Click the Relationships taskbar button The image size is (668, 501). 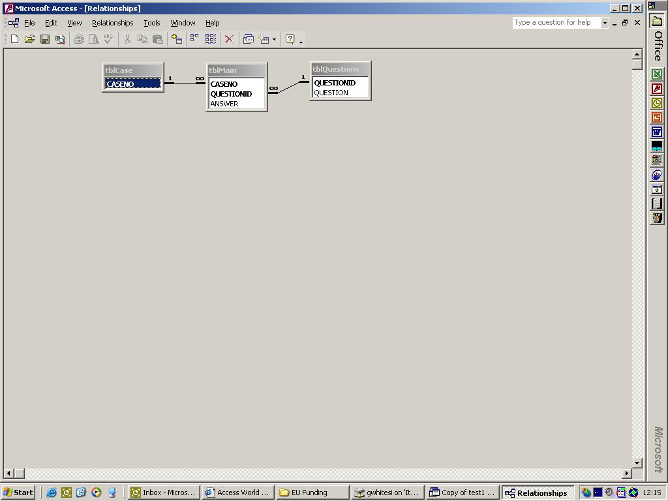click(x=538, y=493)
